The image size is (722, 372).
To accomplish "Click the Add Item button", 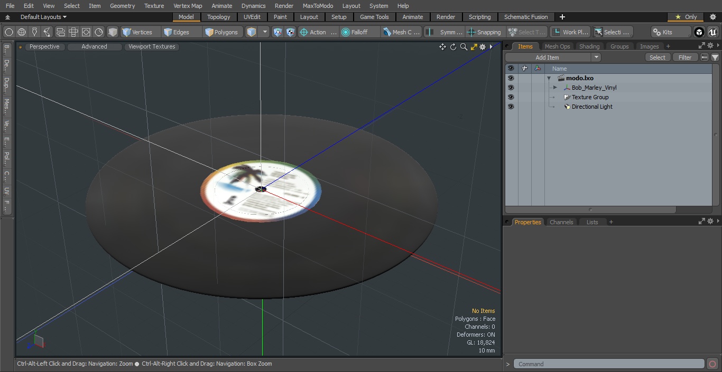I will (548, 58).
